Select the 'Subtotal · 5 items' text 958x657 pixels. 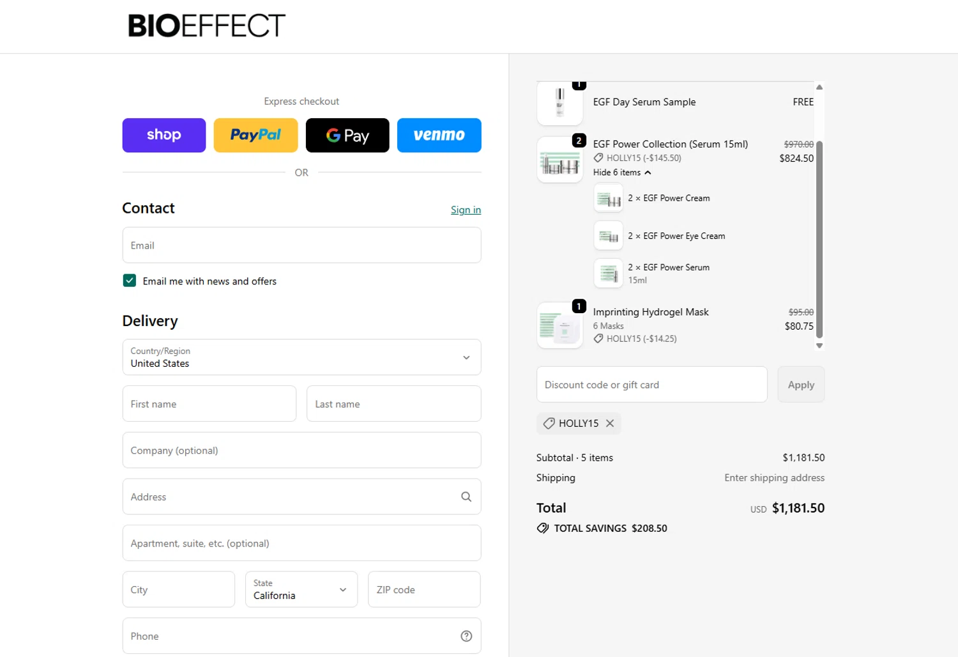coord(575,458)
